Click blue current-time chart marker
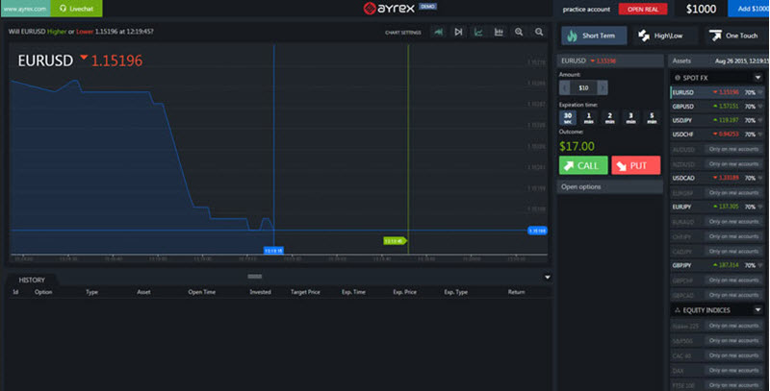Viewport: 770px width, 391px height. [x=273, y=251]
